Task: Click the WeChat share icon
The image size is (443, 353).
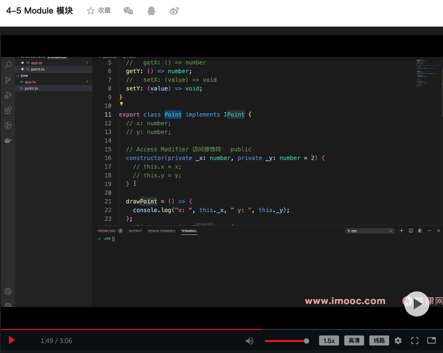Action: coord(128,11)
